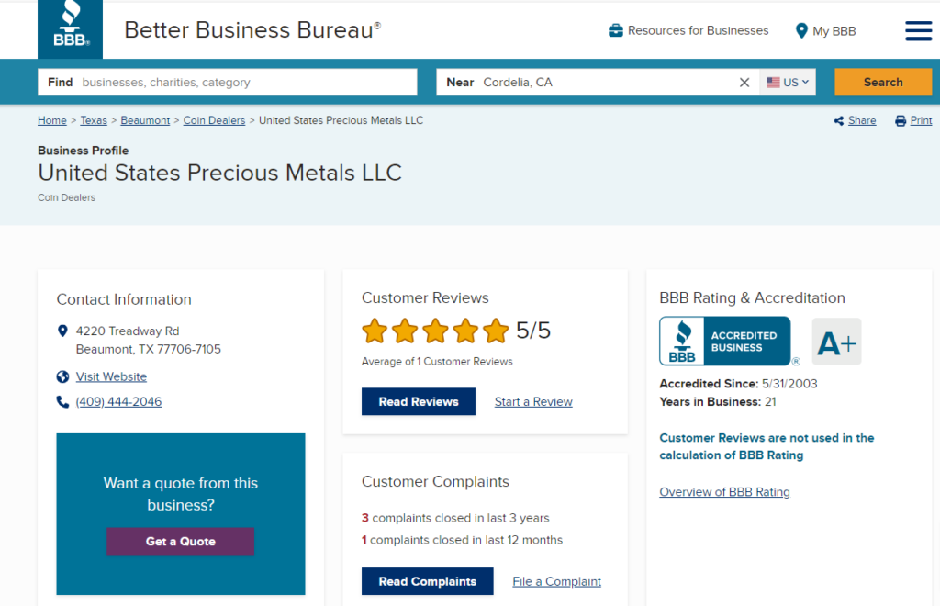
Task: Click 'Average of 1 Customer Reviews' text
Action: (x=437, y=362)
